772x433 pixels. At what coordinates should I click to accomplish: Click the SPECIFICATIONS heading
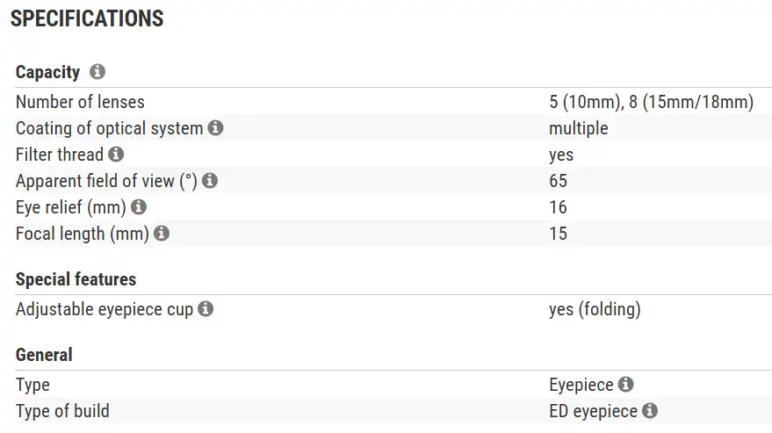click(x=87, y=19)
